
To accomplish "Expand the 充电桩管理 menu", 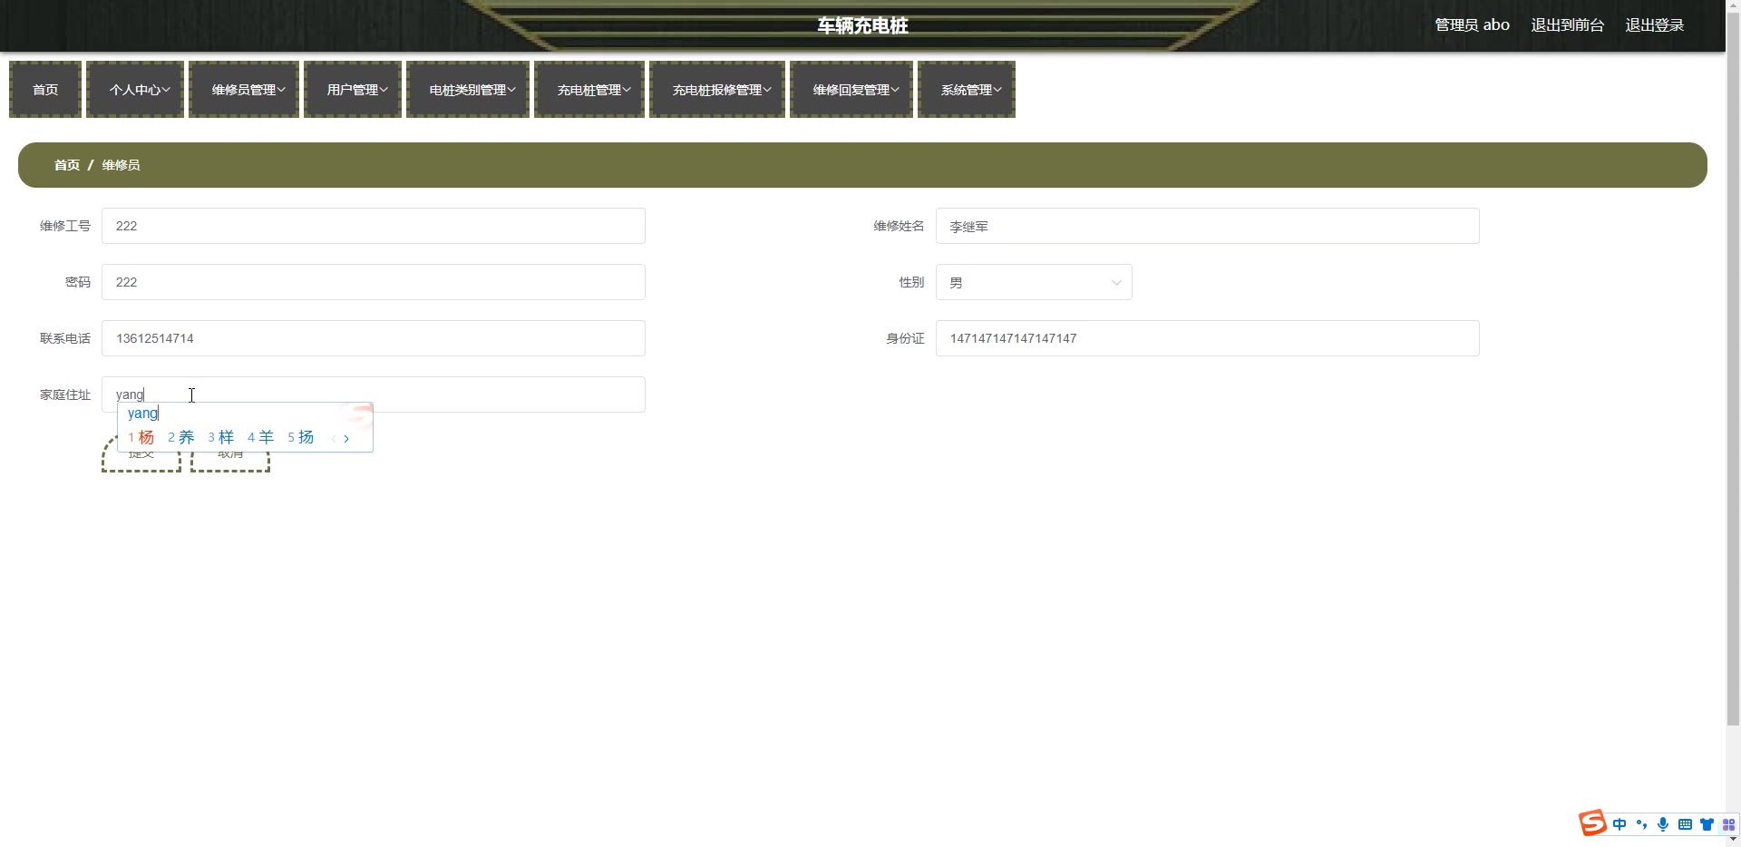I will tap(589, 90).
